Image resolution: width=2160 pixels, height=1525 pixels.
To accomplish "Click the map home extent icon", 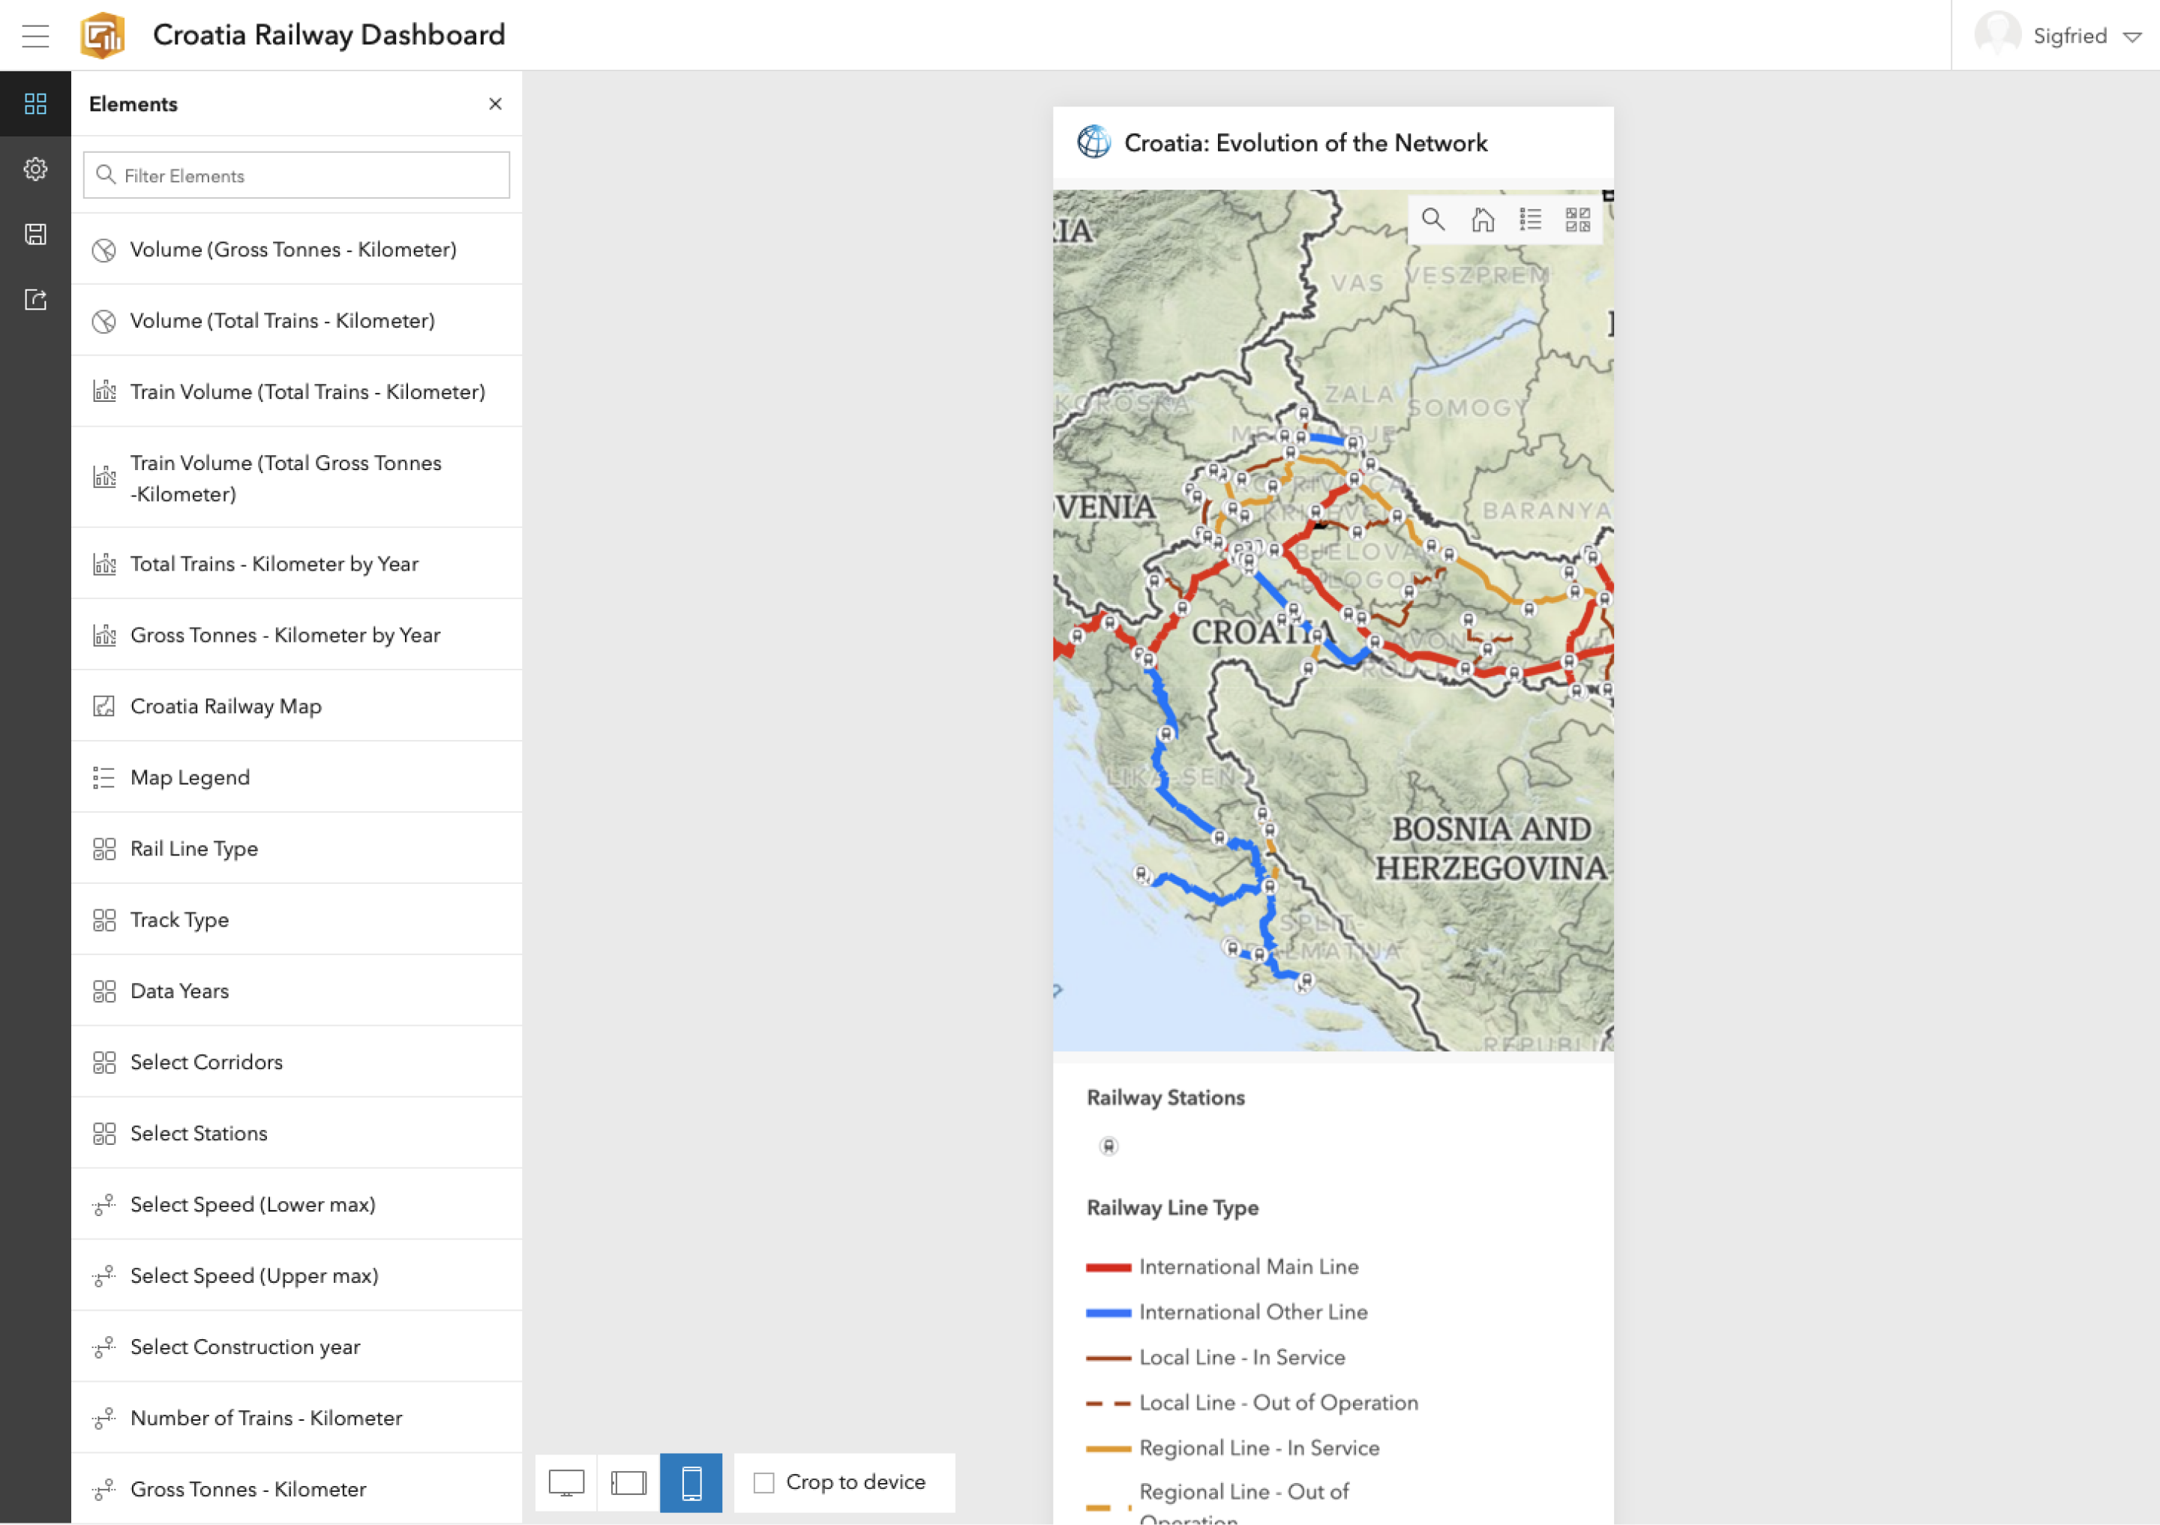I will (1483, 220).
